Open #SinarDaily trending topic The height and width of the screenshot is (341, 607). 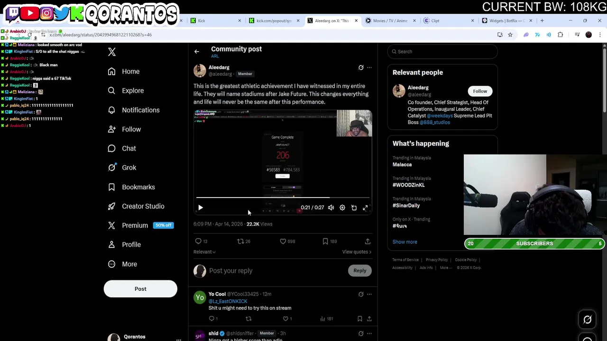[x=406, y=206]
